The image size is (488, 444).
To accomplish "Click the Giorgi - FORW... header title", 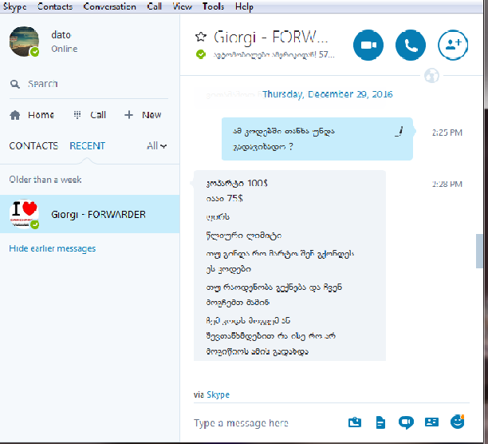I will click(x=271, y=37).
